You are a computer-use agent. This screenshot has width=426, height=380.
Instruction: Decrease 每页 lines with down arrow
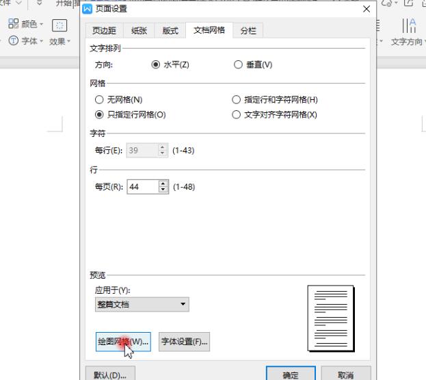pyautogui.click(x=163, y=190)
